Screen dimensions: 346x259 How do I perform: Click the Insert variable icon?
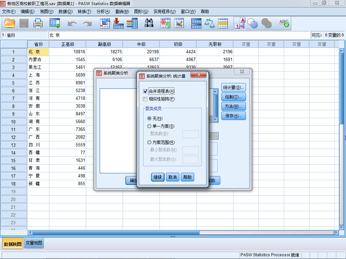point(179,23)
